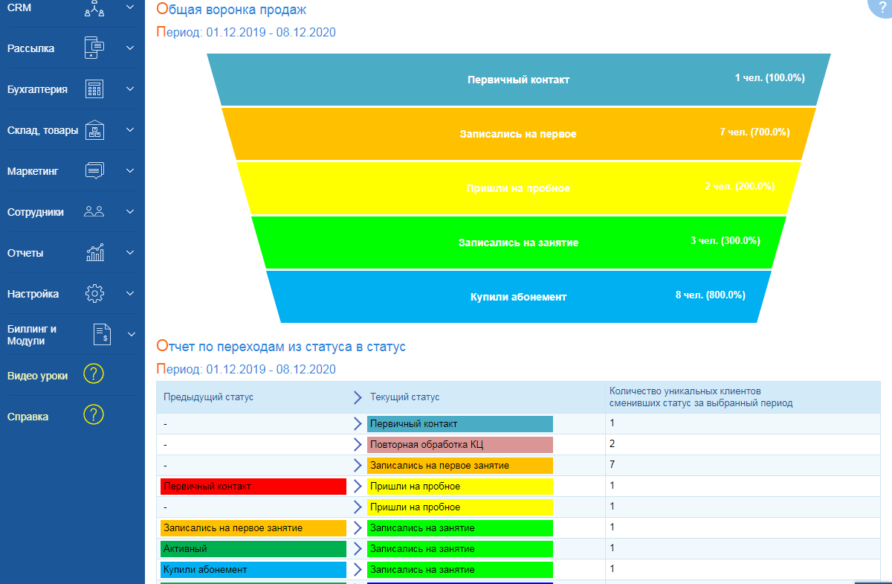Click the Видео уроки question mark icon

pyautogui.click(x=94, y=373)
